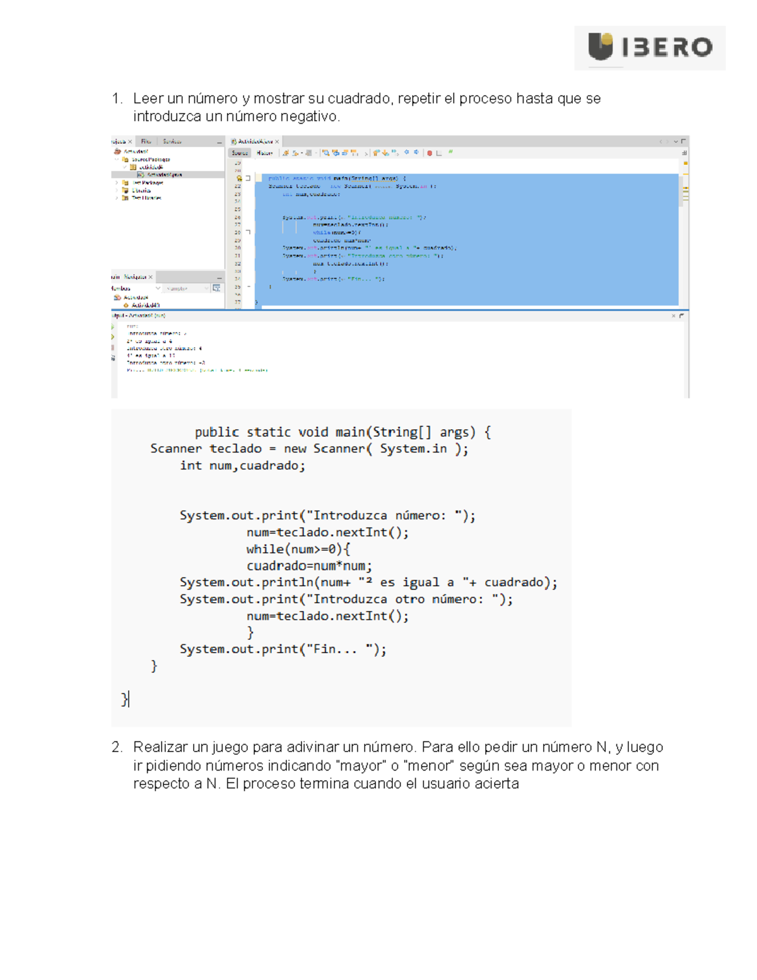
Task: Toggle the code fold at main method
Action: pyautogui.click(x=248, y=179)
